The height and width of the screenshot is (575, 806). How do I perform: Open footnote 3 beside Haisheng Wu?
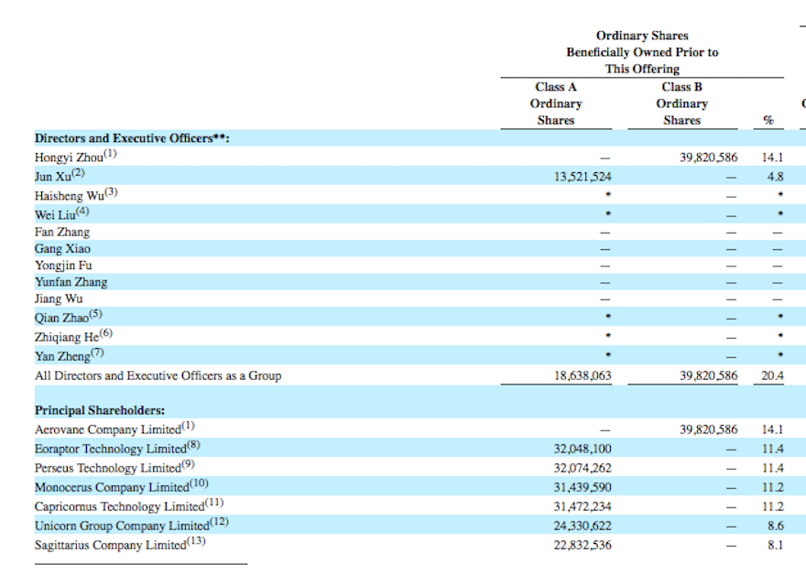[x=111, y=193]
